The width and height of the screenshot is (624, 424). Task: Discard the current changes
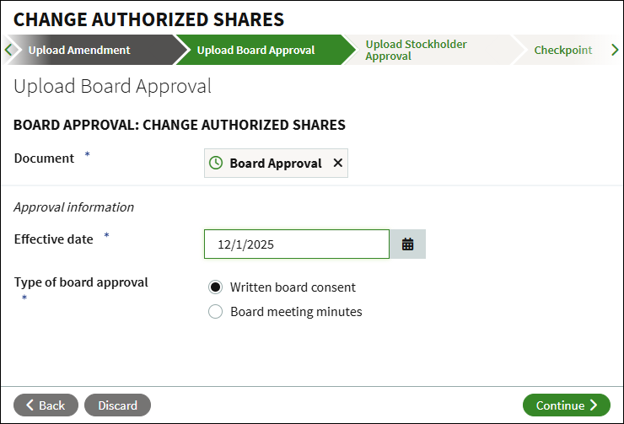[x=117, y=405]
